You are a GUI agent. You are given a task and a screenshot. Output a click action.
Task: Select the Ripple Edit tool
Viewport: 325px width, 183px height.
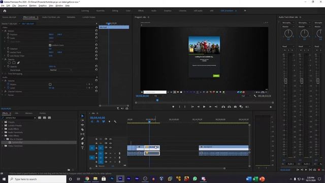point(82,125)
